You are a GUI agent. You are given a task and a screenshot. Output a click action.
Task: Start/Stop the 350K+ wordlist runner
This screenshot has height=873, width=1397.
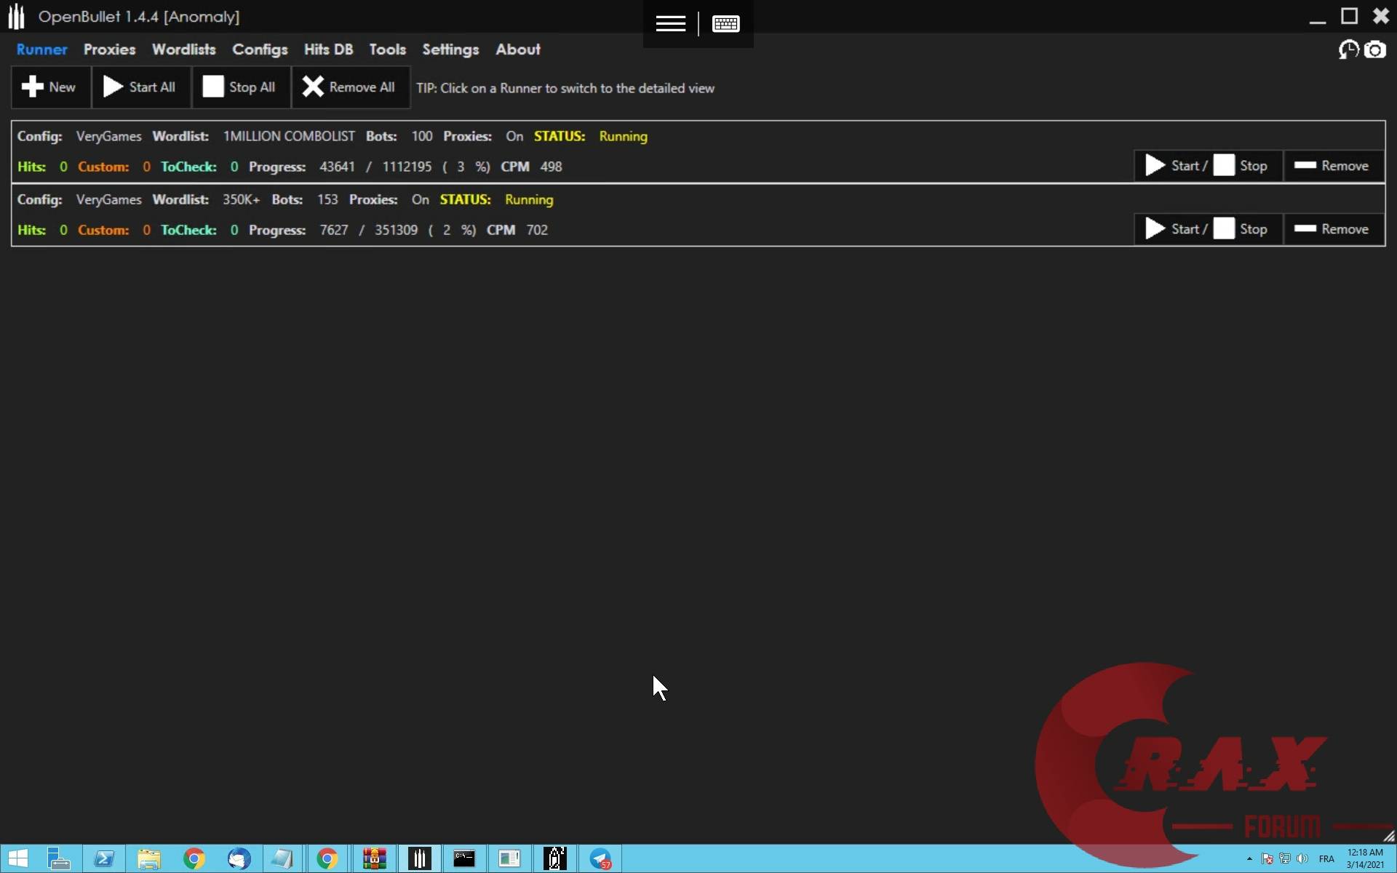(1207, 229)
